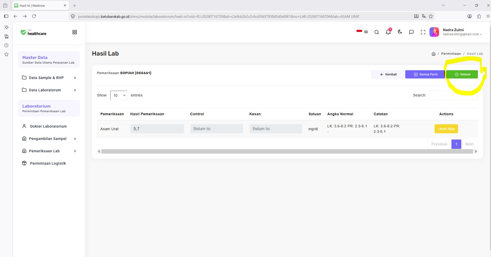Expand Pengambilan Sampel menu
Viewport: 491px width, 257px height.
[x=49, y=139]
